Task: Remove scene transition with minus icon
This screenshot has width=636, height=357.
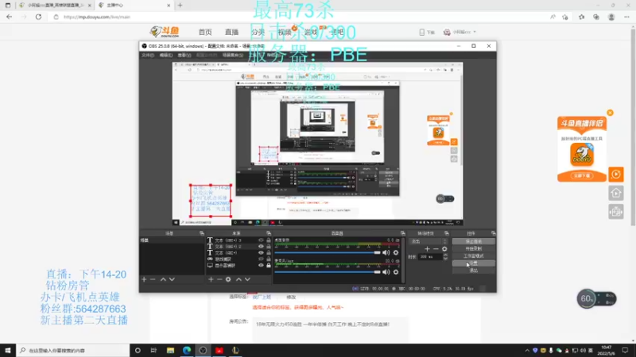Action: (x=436, y=249)
